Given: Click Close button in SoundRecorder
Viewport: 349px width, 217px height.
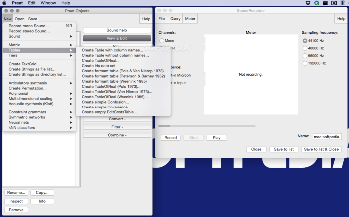Looking at the screenshot, I should pyautogui.click(x=256, y=149).
